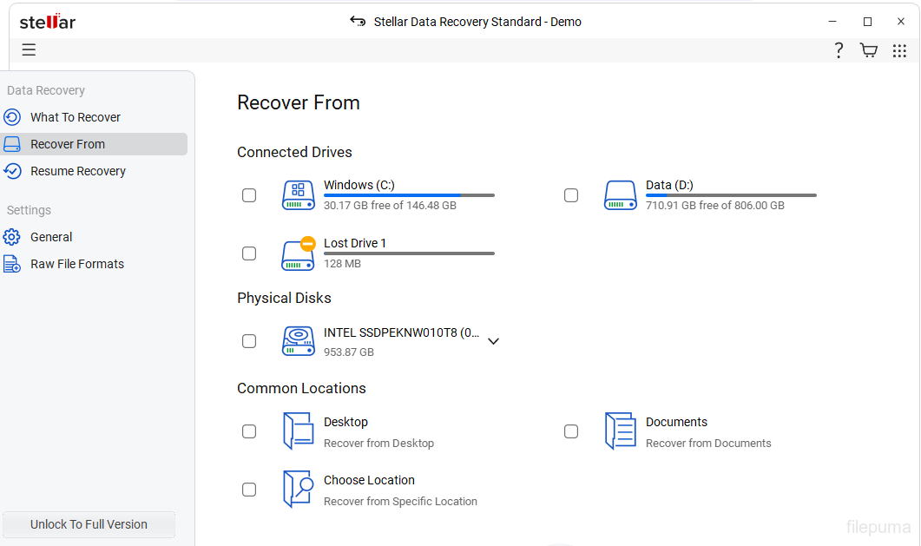
Task: Click Unlock To Full Version button
Action: point(88,524)
